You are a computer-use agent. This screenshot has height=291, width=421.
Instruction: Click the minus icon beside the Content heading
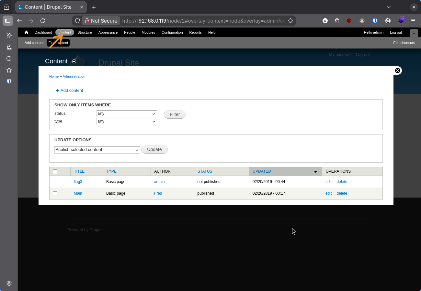74,61
